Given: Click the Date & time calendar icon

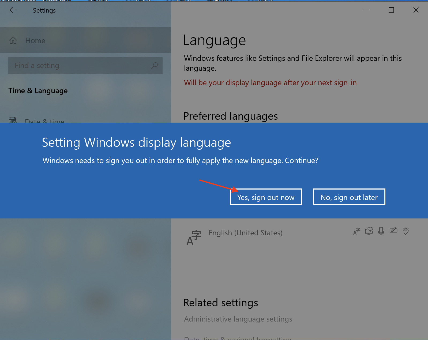Looking at the screenshot, I should click(13, 120).
